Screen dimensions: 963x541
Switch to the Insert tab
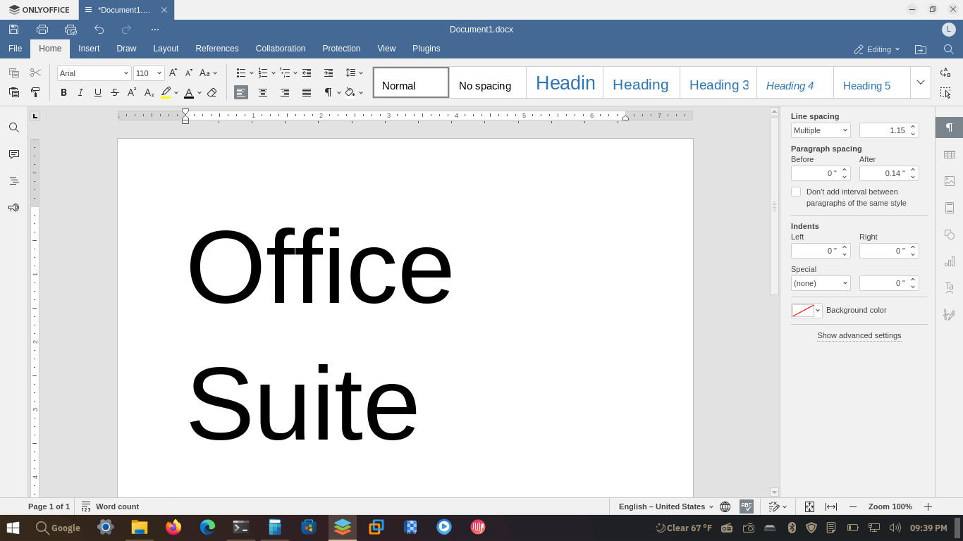tap(89, 49)
